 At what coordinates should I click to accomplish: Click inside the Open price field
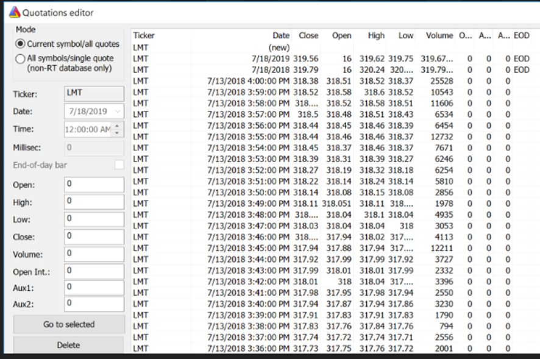click(x=94, y=185)
